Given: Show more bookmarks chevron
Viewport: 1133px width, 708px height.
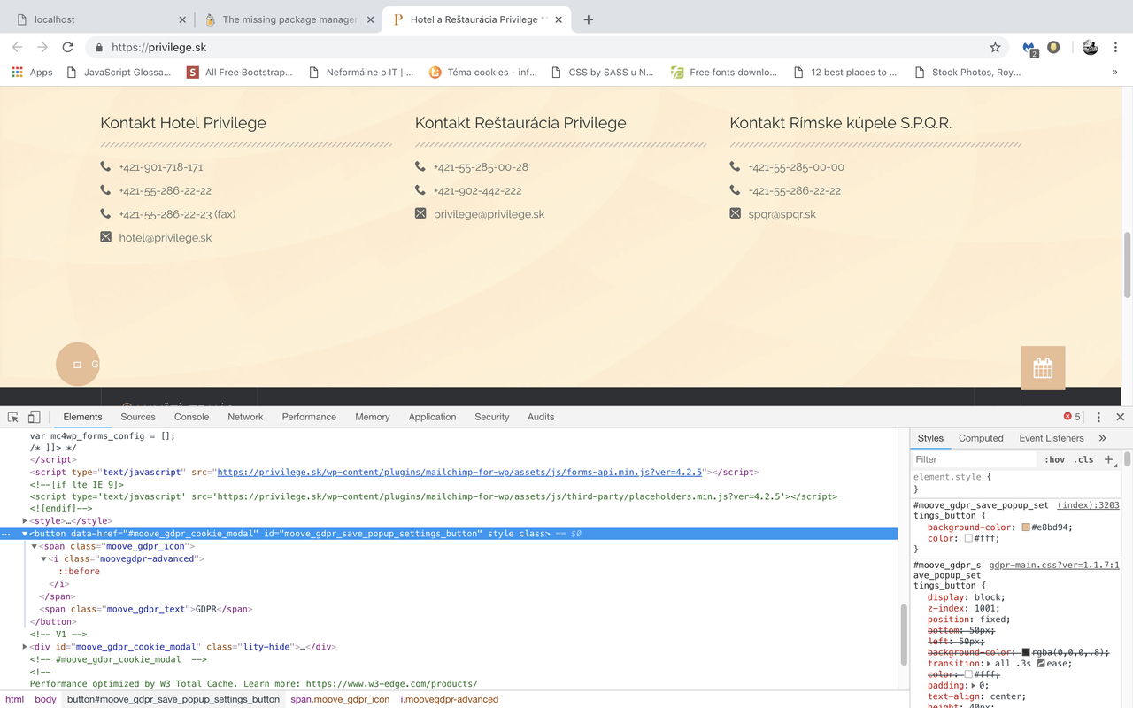Looking at the screenshot, I should (1114, 73).
